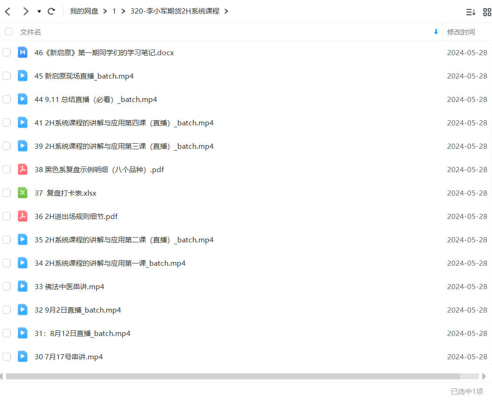
Task: Select file name 46《新启原》第一期同学们的学习笔记.docx
Action: [104, 53]
